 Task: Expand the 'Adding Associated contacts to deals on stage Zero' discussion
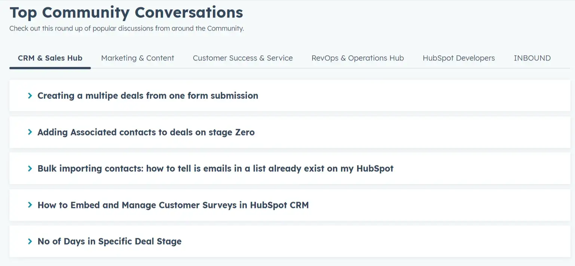(146, 132)
